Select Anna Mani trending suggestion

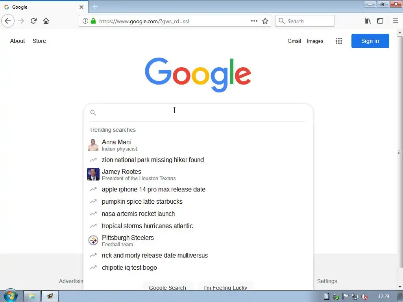[198, 145]
